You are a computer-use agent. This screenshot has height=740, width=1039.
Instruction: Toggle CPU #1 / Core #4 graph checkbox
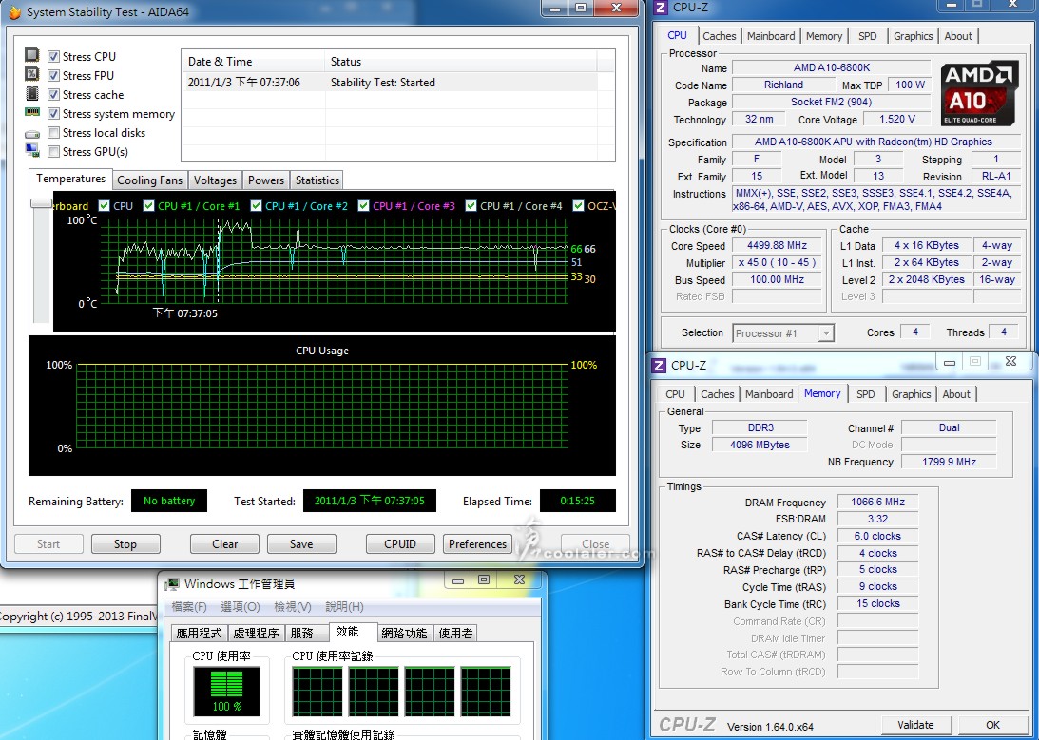(x=471, y=206)
